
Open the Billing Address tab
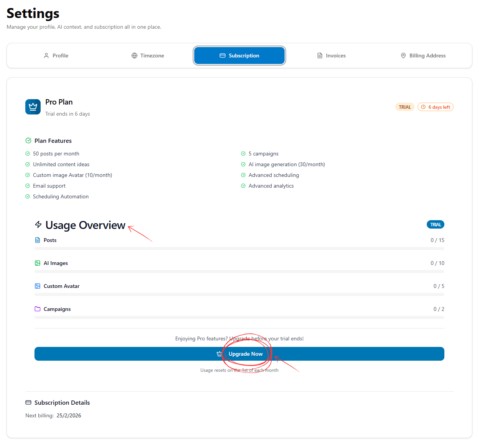[423, 56]
